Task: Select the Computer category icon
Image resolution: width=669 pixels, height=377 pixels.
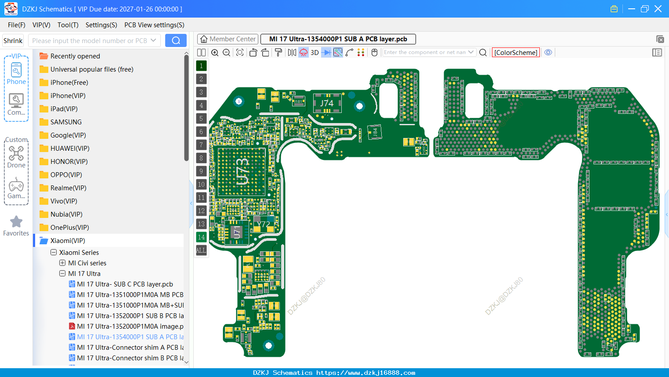Action: [x=16, y=105]
